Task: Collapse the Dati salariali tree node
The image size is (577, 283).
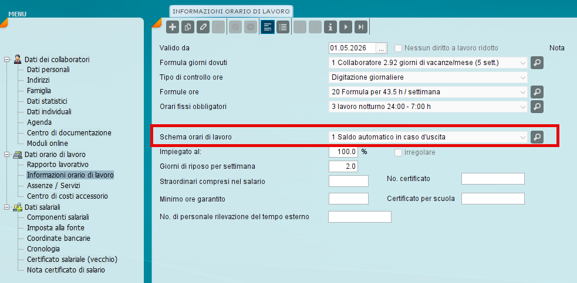Action: pos(7,207)
